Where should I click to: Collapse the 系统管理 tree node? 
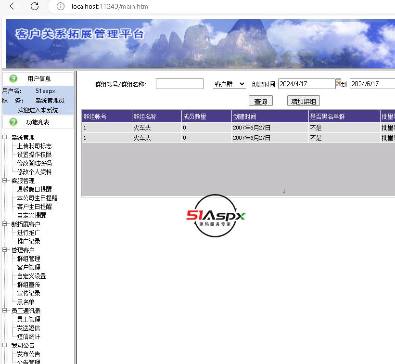[x=4, y=137]
